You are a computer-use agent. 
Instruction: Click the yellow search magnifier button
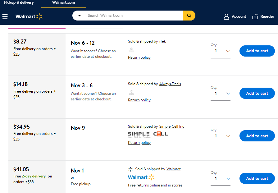[x=189, y=16]
